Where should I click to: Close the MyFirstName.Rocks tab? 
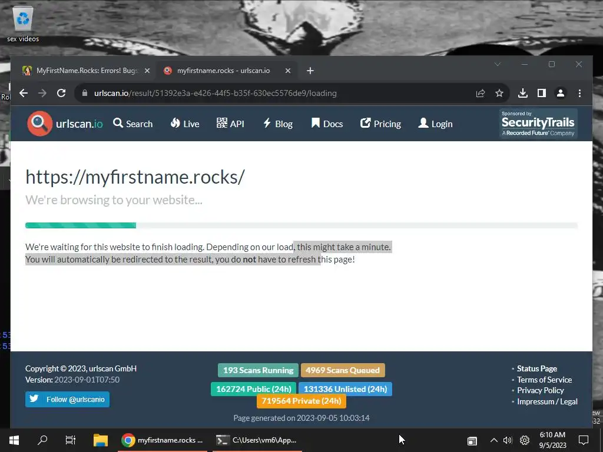[147, 71]
